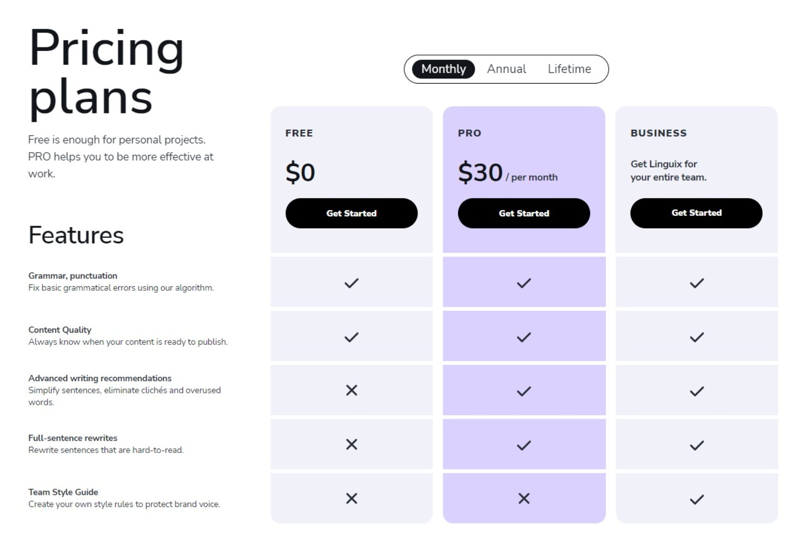Choose the Lifetime billing option
811x558 pixels.
(569, 69)
